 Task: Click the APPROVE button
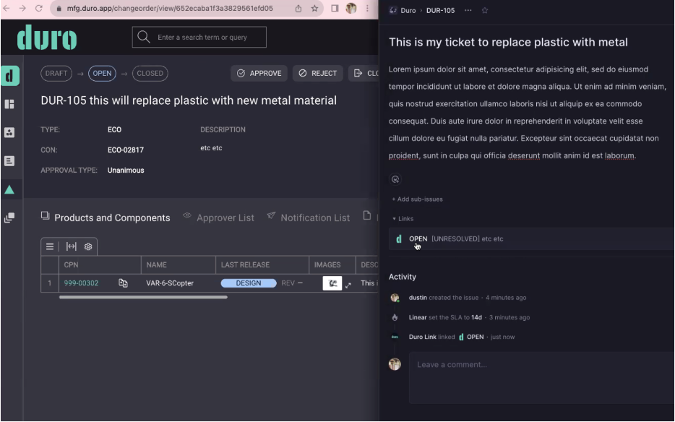[259, 73]
